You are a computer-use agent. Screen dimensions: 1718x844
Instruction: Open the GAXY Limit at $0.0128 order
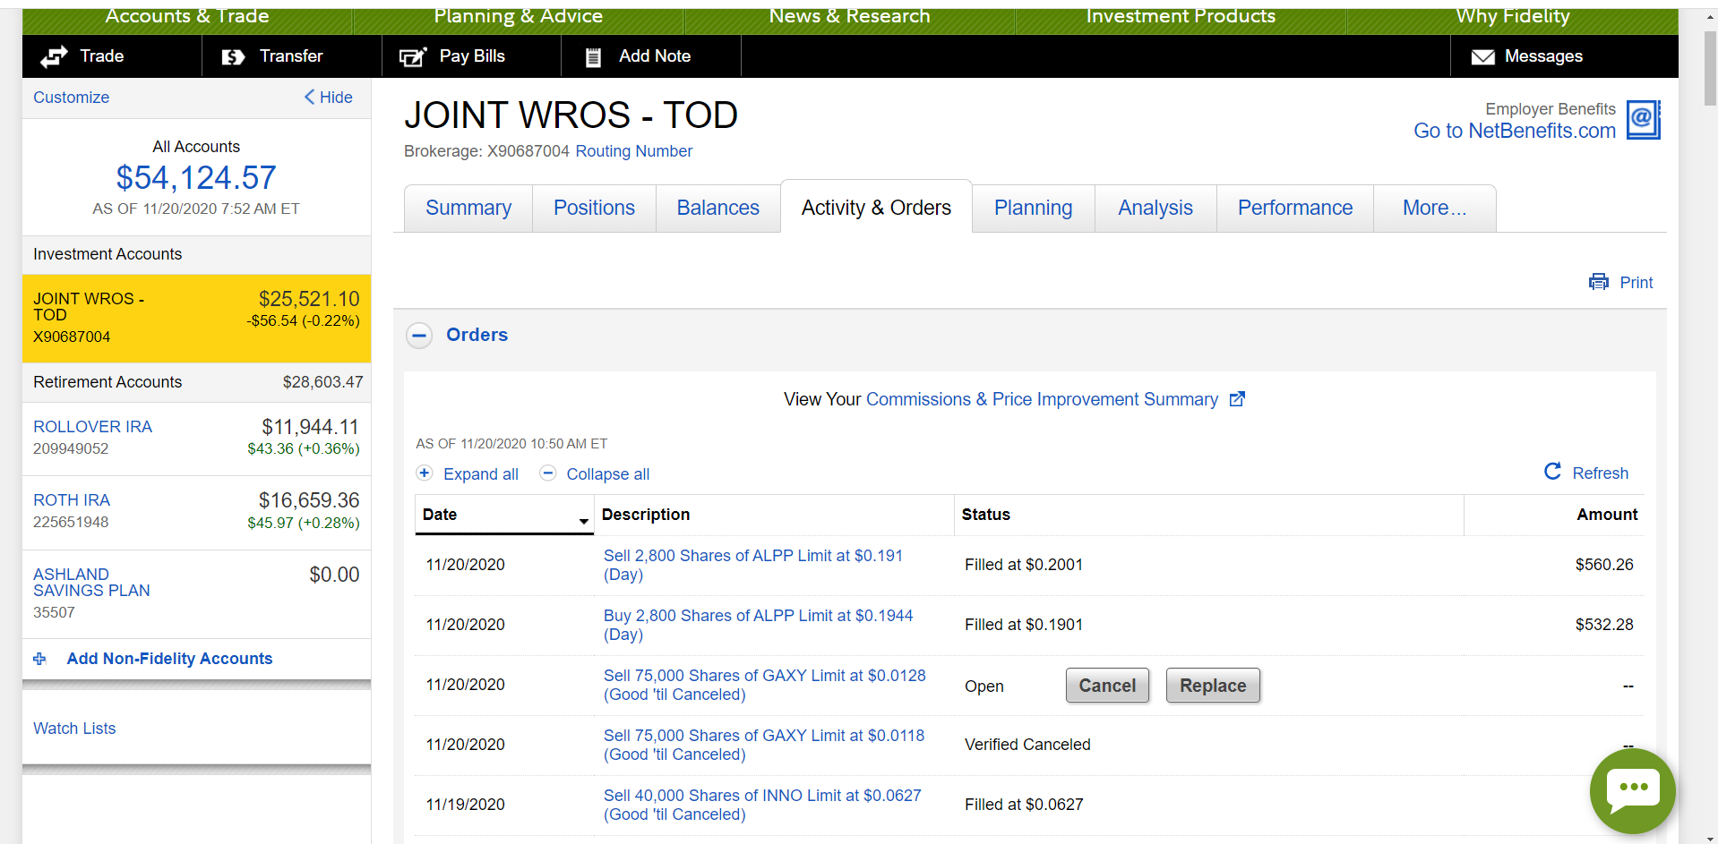(x=765, y=685)
